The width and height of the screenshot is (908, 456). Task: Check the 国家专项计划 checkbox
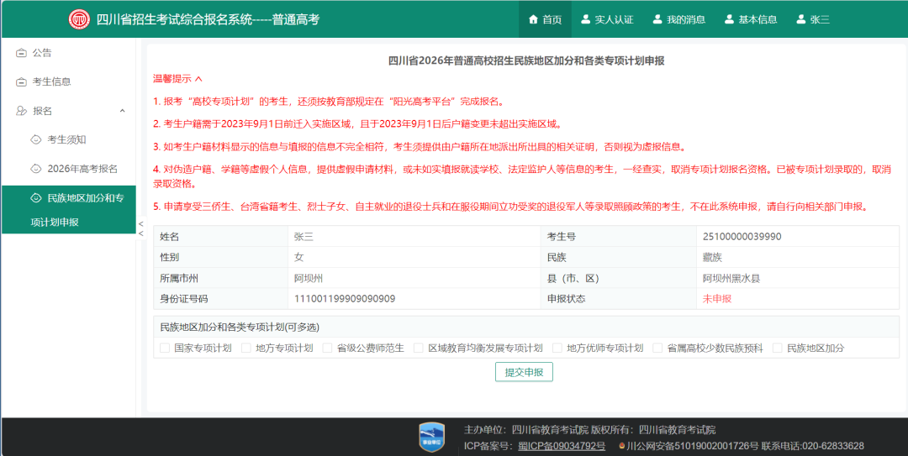[164, 348]
